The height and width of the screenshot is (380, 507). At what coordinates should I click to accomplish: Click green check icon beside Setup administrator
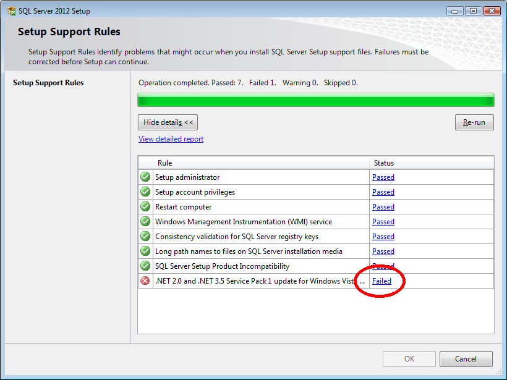pyautogui.click(x=145, y=177)
